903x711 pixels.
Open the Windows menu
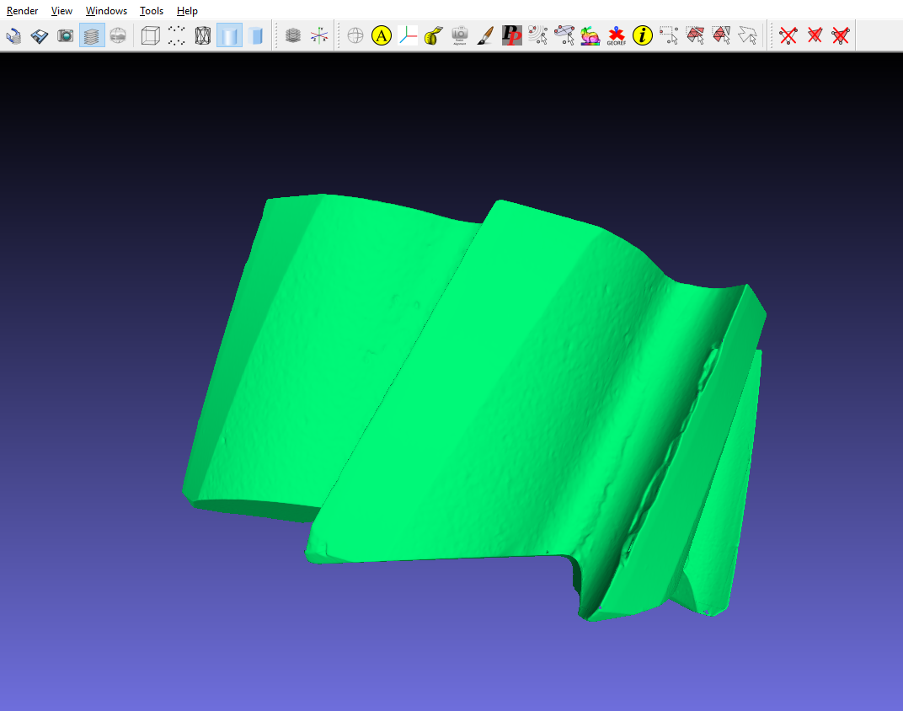(106, 11)
